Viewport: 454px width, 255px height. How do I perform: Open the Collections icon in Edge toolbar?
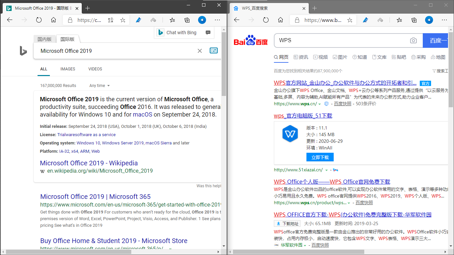tap(187, 20)
